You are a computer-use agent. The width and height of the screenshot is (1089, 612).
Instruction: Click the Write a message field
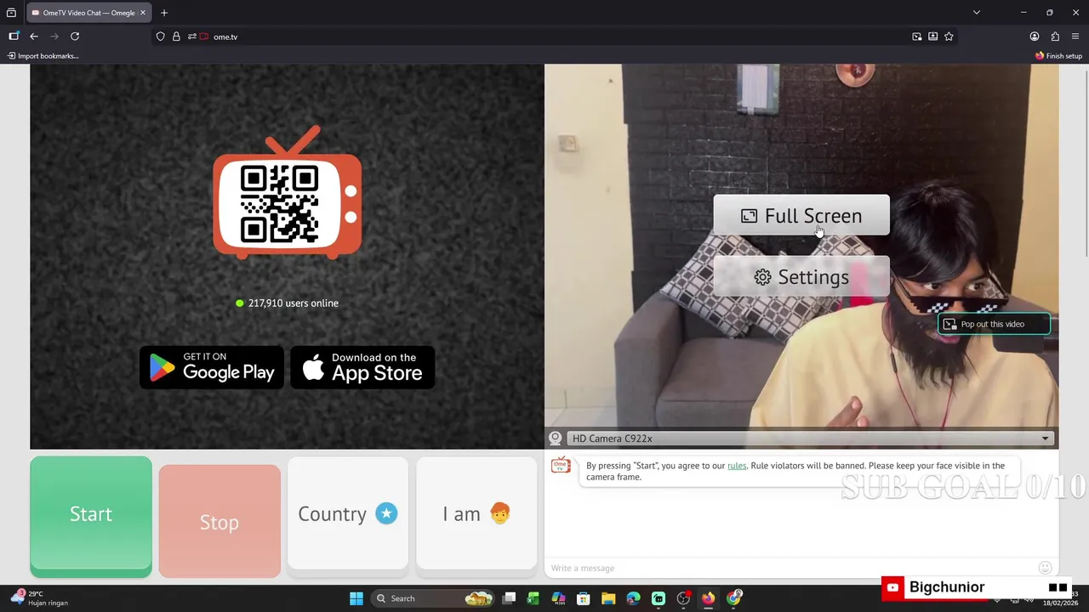tap(791, 568)
